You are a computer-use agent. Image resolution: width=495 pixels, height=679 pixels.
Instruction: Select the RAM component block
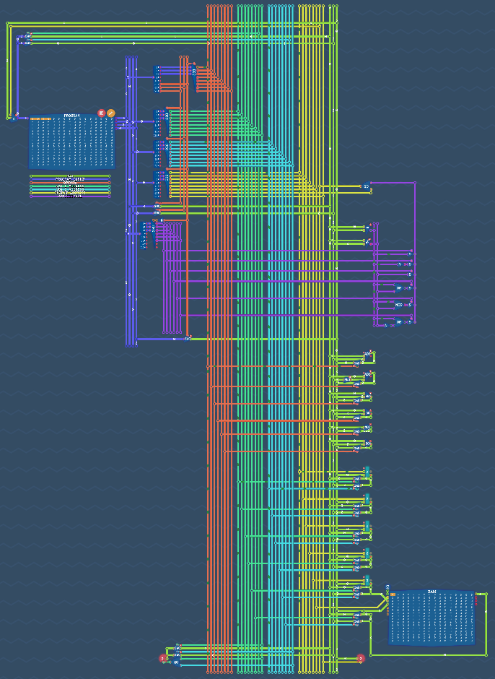[432, 618]
